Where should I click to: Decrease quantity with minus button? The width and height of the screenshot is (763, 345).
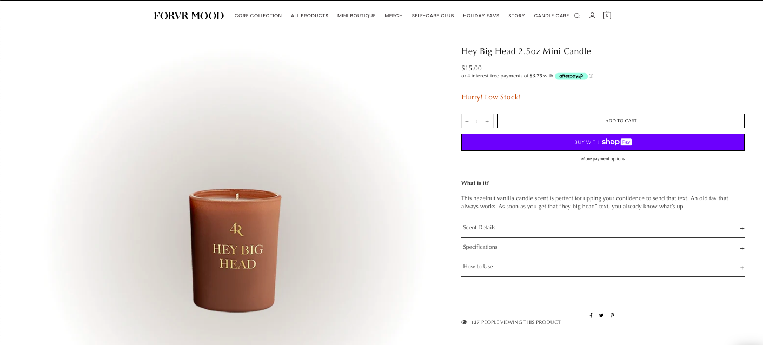coord(467,121)
